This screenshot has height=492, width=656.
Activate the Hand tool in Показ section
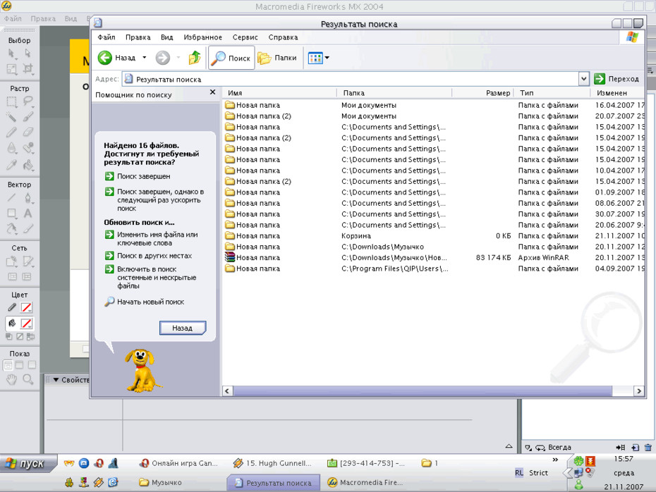point(12,379)
